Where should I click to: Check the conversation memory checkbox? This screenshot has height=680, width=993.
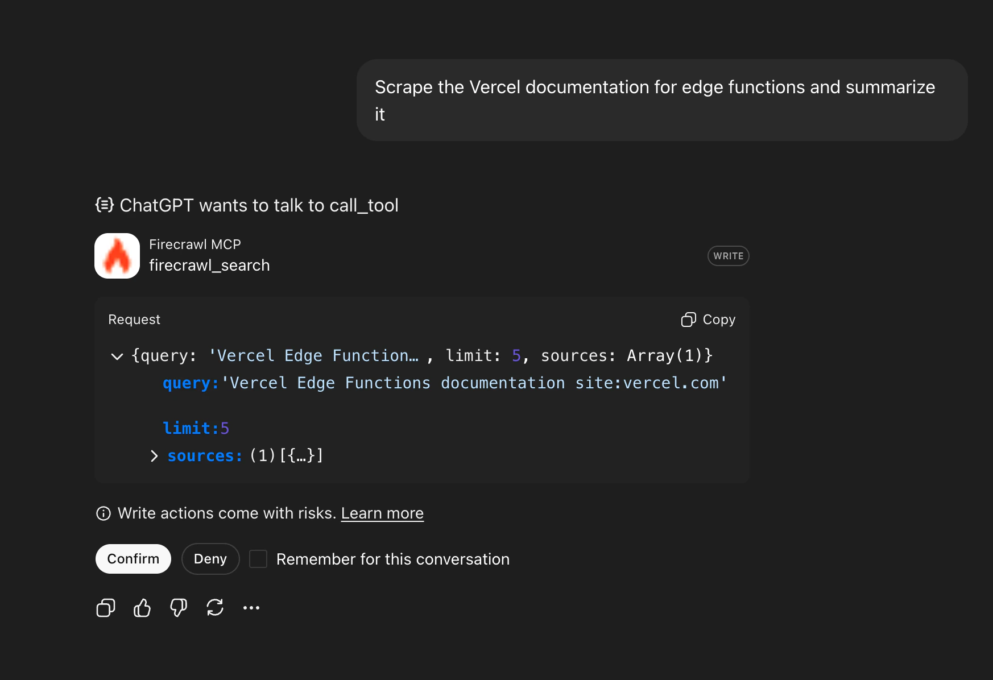click(258, 558)
